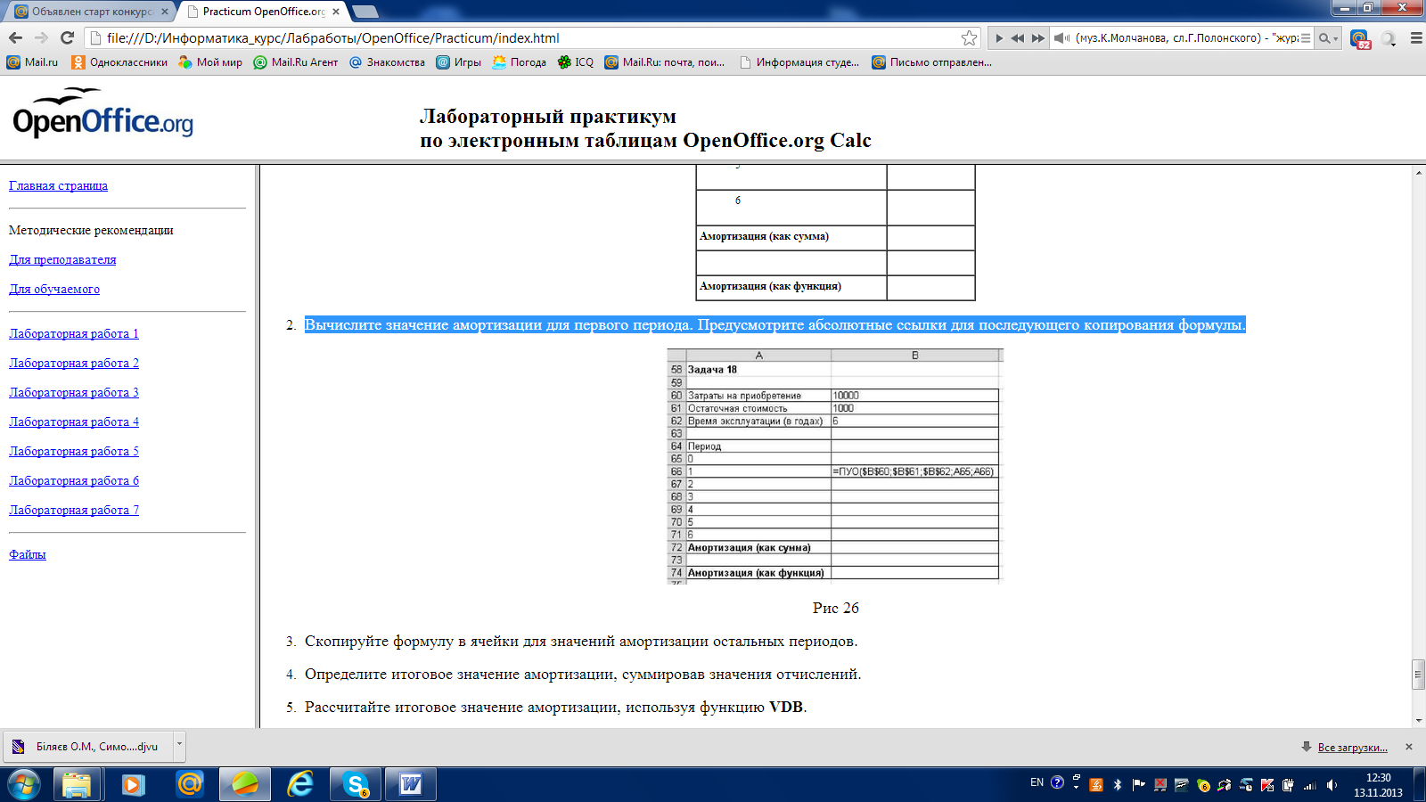Open the Письмо отправлен... bookmark
The height and width of the screenshot is (802, 1426).
pyautogui.click(x=931, y=62)
